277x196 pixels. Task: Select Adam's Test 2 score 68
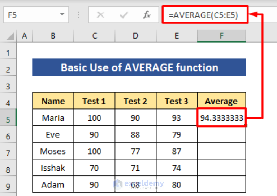click(x=135, y=184)
